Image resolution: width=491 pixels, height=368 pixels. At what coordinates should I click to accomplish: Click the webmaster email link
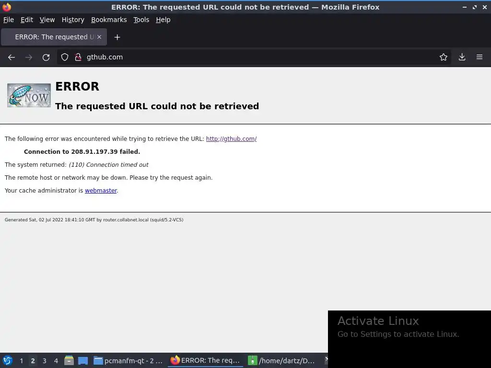pyautogui.click(x=101, y=191)
